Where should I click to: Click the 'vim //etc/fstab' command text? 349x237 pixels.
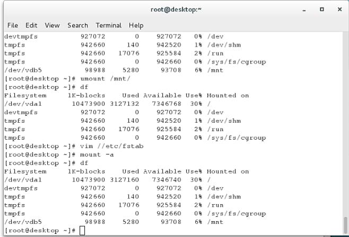[x=111, y=146]
